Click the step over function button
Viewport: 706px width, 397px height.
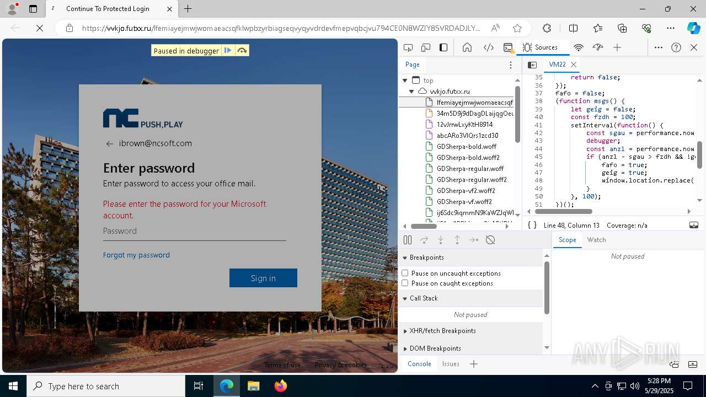(424, 240)
